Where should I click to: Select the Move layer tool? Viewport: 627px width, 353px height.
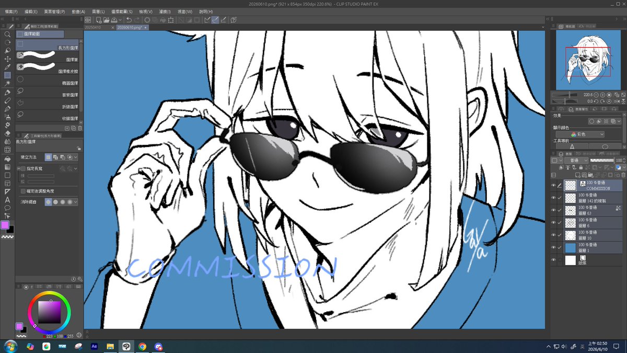(x=7, y=59)
